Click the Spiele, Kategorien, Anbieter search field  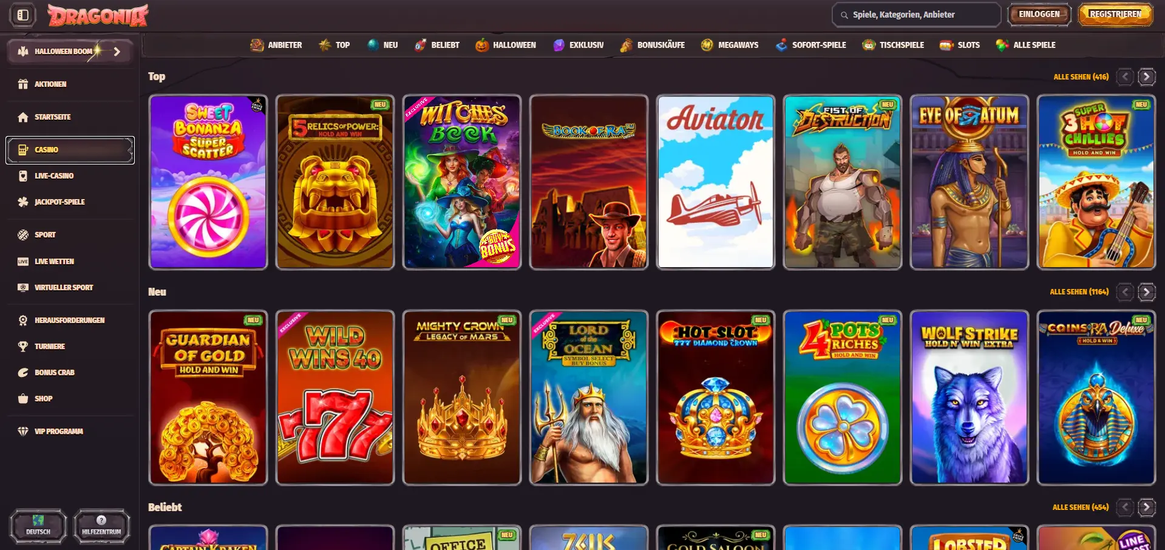point(915,14)
